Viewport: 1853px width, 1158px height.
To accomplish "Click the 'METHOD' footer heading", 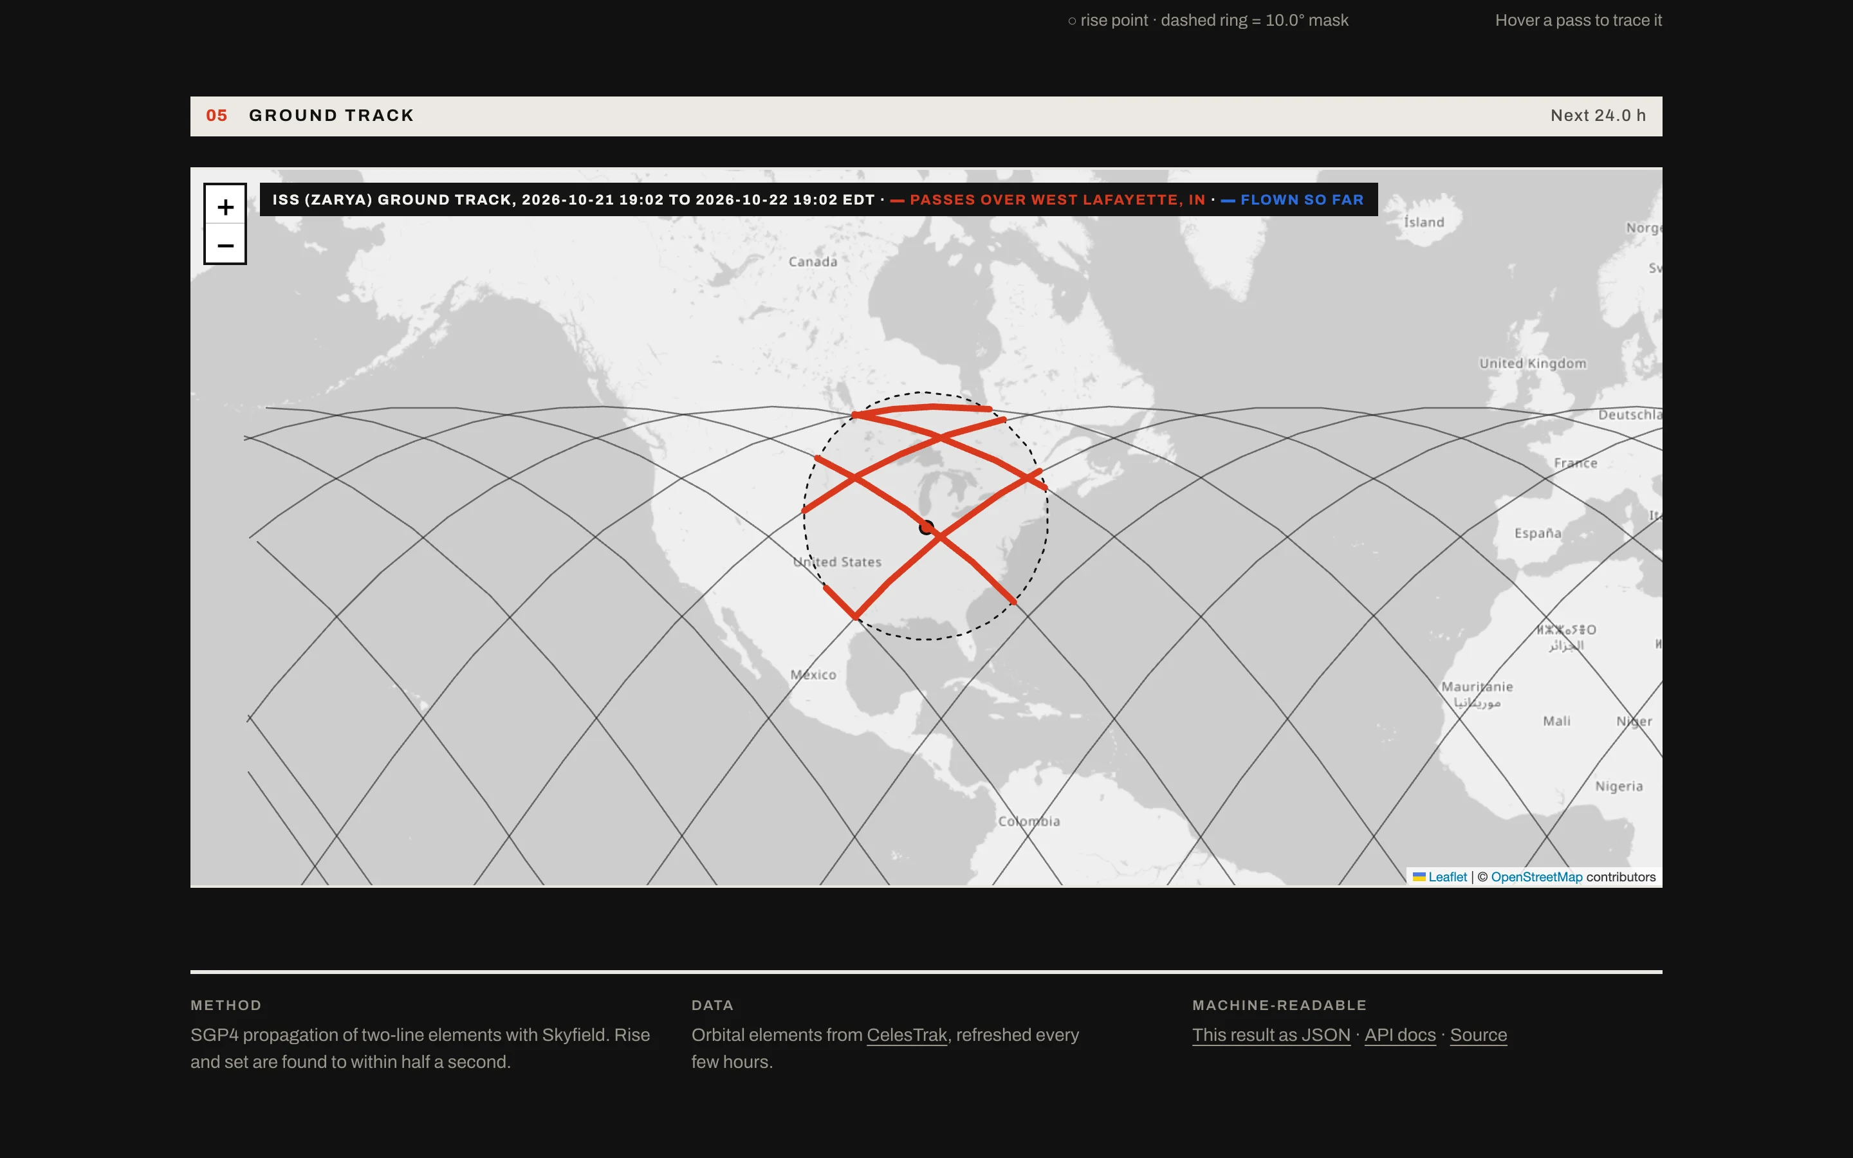I will click(226, 1005).
